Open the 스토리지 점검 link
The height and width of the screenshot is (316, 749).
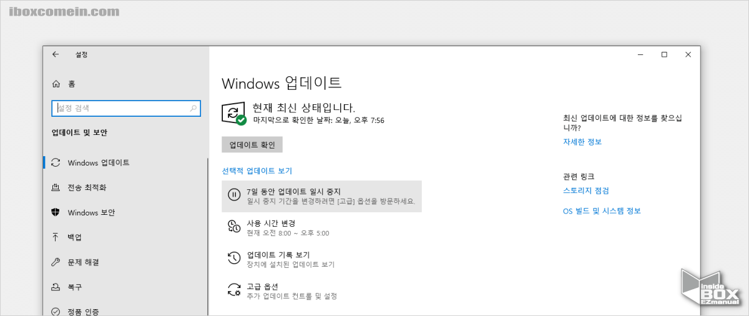click(585, 190)
